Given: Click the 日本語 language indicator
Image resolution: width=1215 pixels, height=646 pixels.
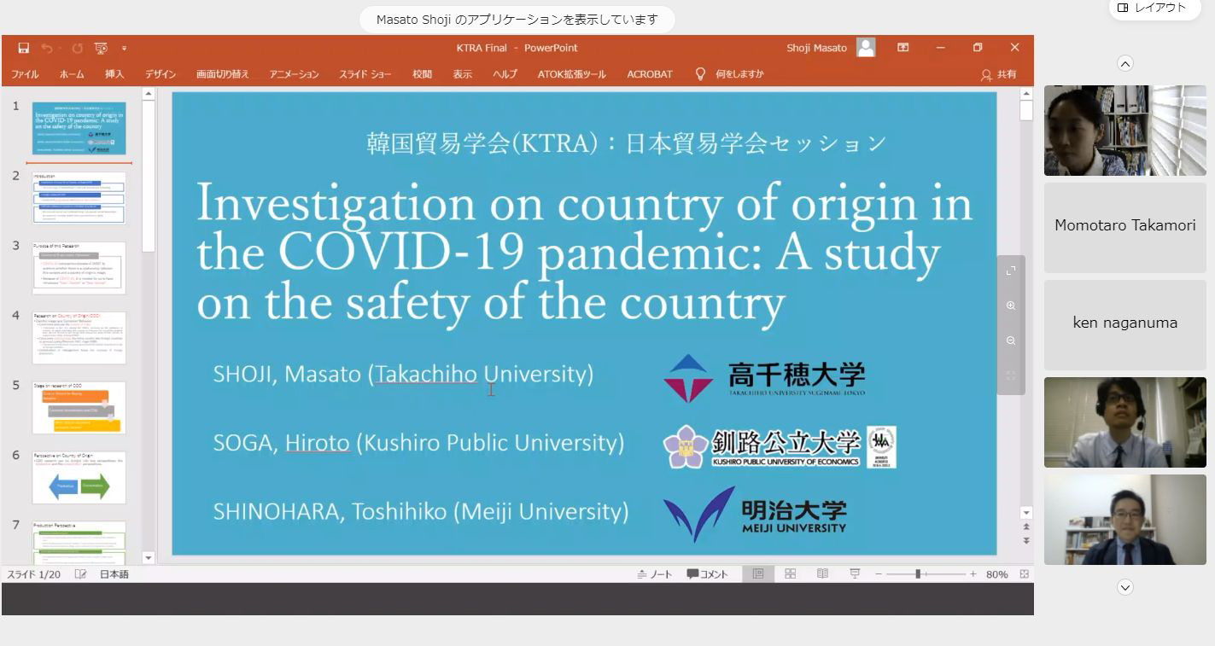Looking at the screenshot, I should tap(114, 574).
